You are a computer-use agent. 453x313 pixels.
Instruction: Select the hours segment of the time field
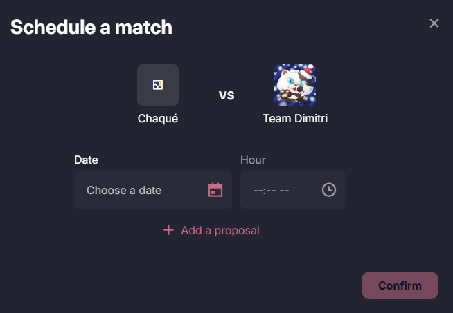pos(258,191)
